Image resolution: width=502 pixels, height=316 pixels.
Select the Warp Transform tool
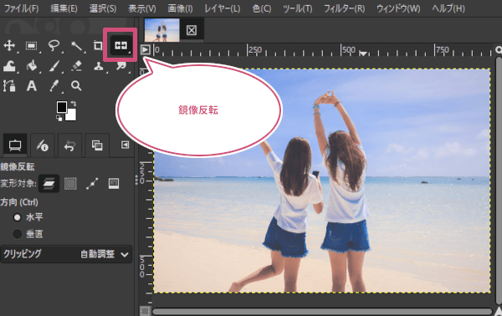[x=9, y=67]
